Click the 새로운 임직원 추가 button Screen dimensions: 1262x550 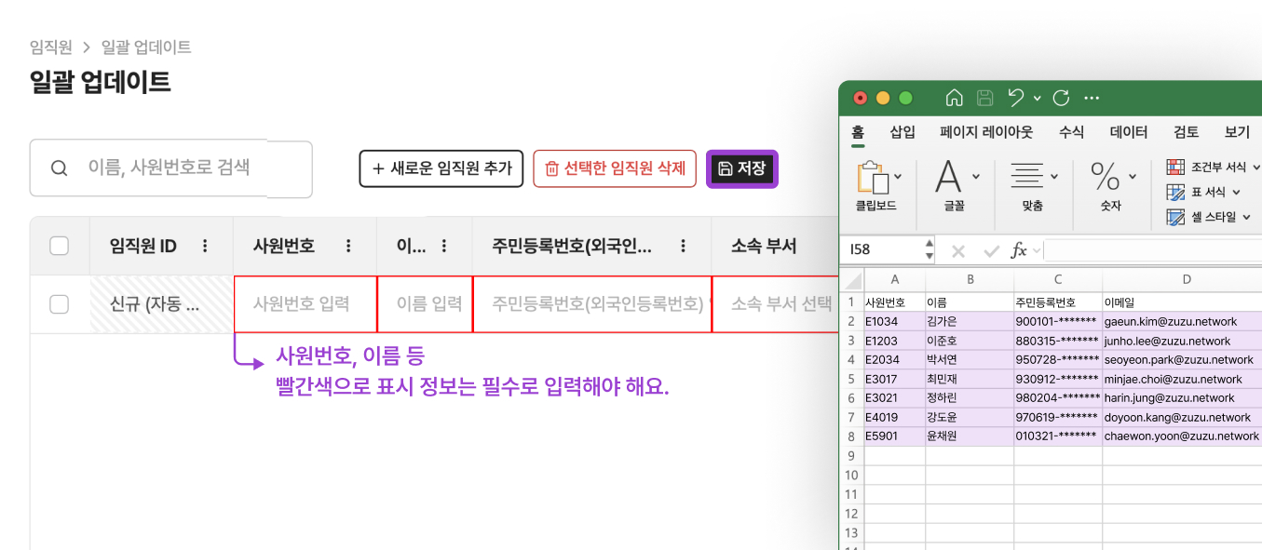pyautogui.click(x=441, y=169)
